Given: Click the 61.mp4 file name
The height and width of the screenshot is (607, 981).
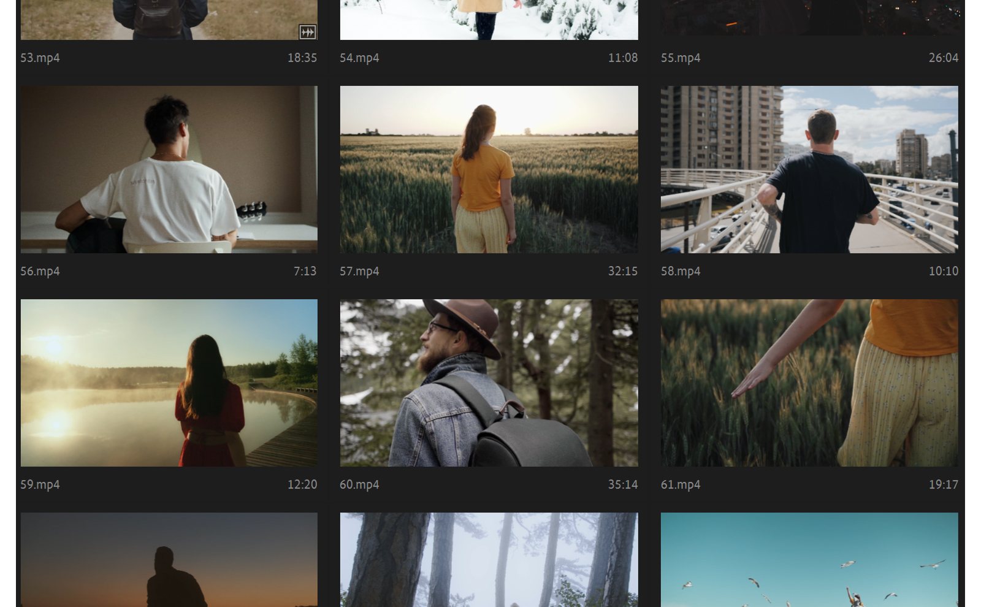Looking at the screenshot, I should tap(681, 484).
